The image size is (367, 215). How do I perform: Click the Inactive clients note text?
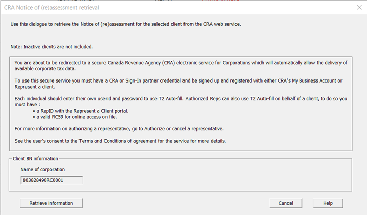point(51,47)
